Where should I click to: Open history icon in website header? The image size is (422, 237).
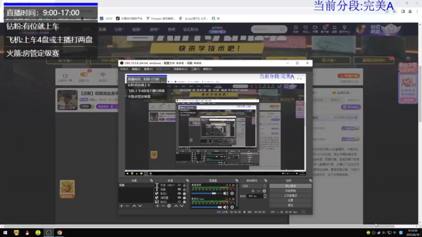coord(296,29)
